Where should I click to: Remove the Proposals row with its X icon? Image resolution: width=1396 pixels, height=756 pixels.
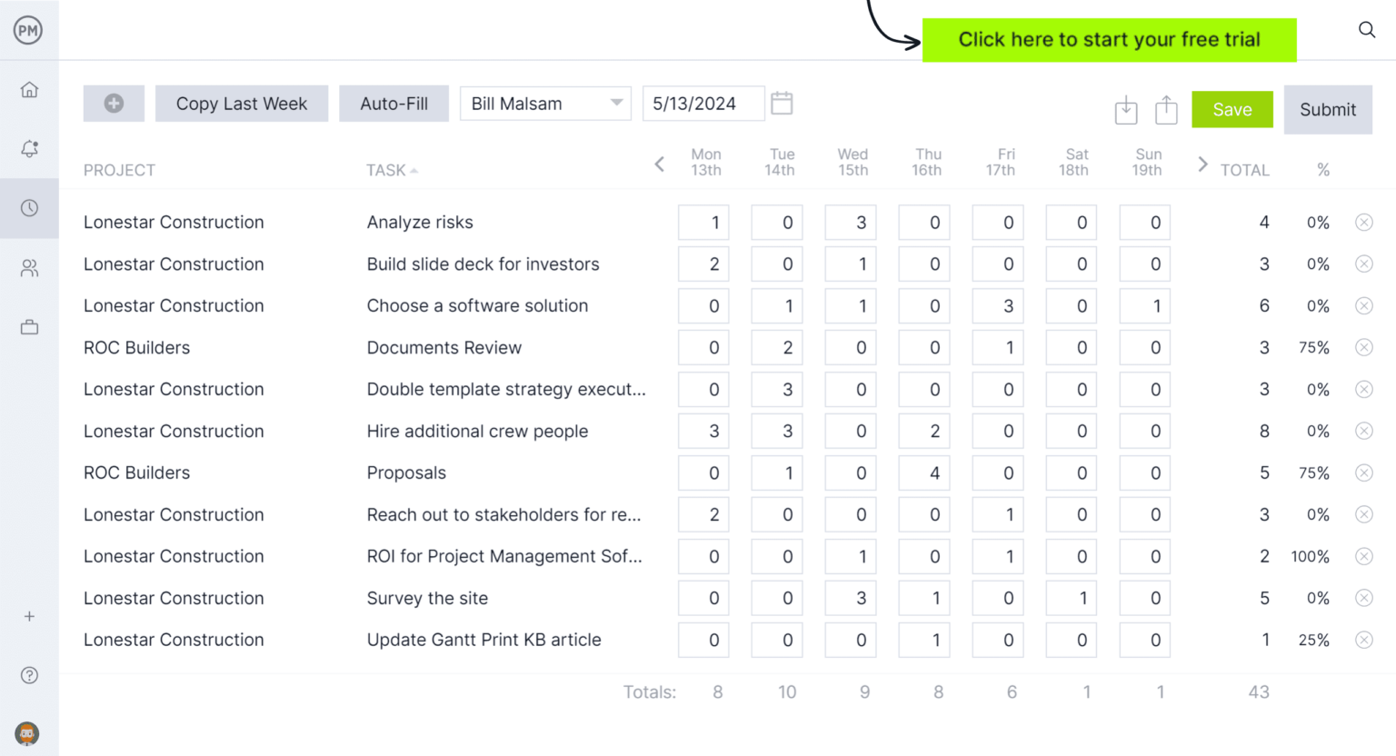click(1364, 472)
